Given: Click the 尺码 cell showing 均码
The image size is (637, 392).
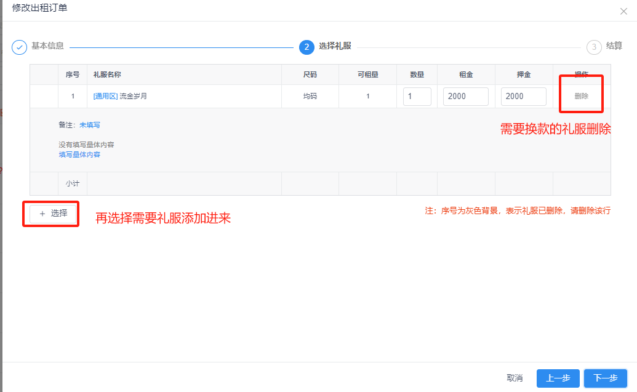Looking at the screenshot, I should tap(310, 96).
